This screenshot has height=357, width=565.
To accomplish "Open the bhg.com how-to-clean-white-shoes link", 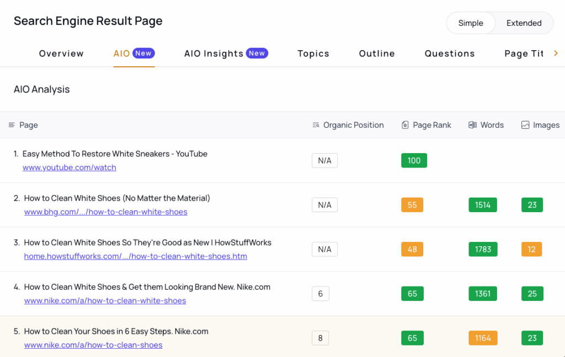I will [x=105, y=212].
